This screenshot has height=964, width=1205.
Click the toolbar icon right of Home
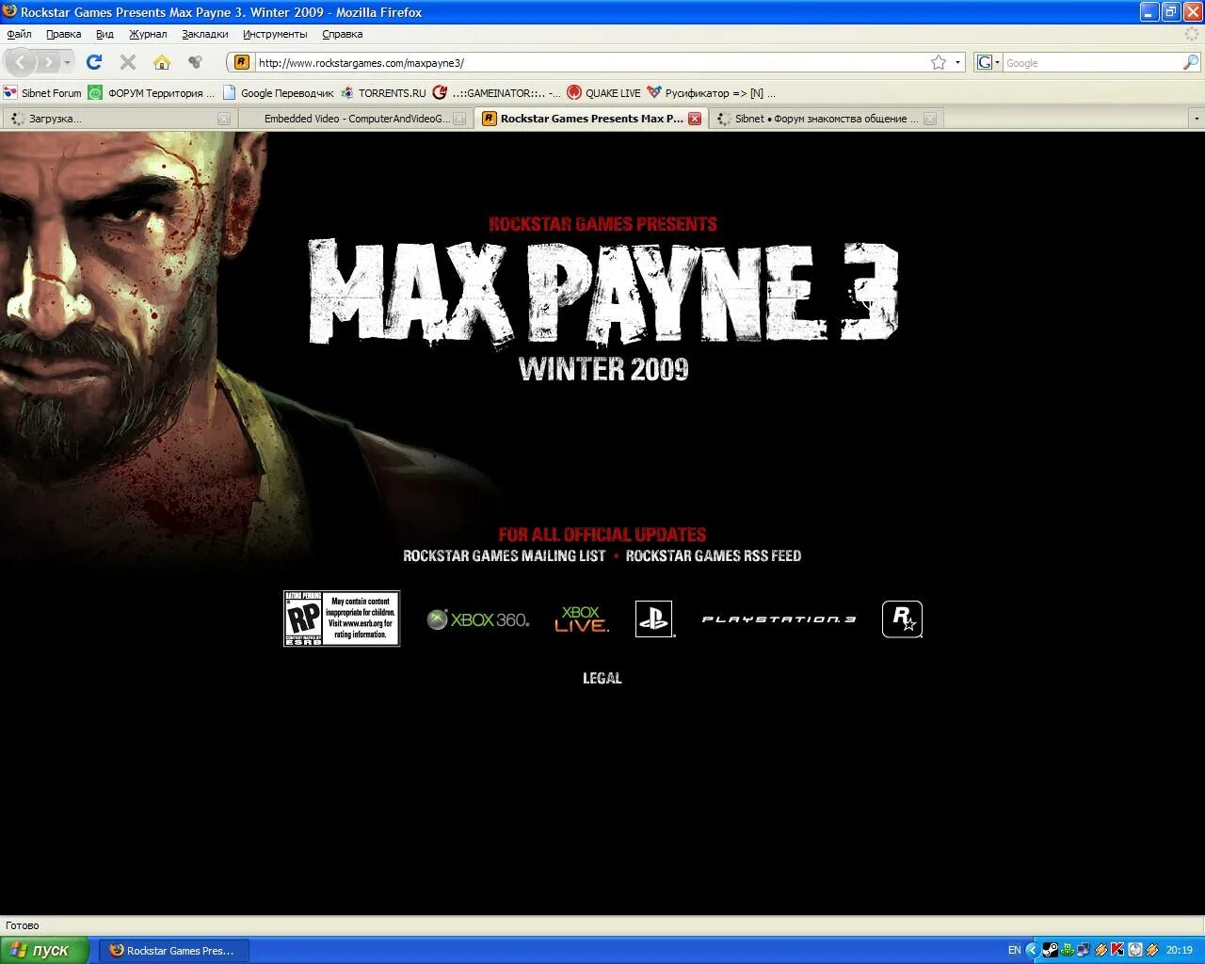coord(195,62)
